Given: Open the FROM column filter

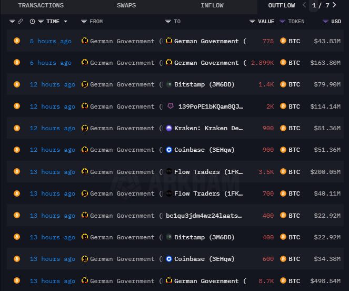Looking at the screenshot, I should click(84, 22).
